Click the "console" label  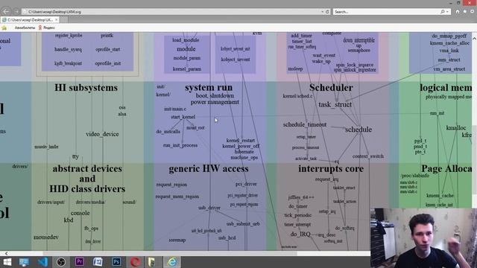click(80, 213)
